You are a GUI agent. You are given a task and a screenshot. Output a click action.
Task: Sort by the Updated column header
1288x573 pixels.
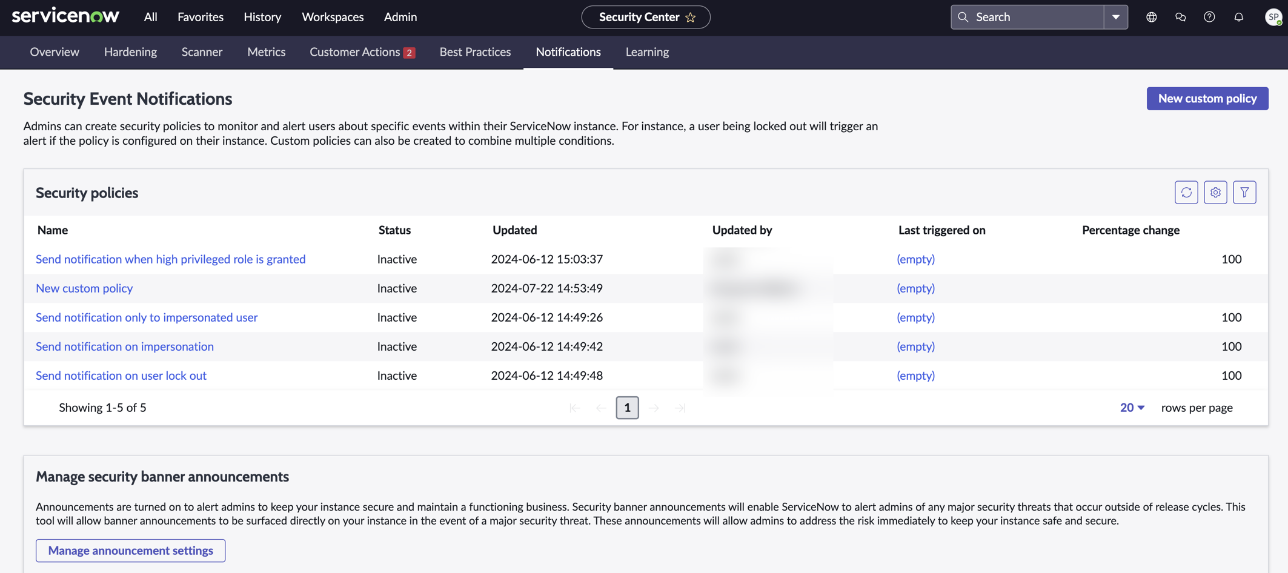click(x=514, y=230)
